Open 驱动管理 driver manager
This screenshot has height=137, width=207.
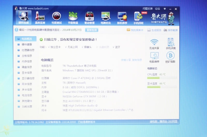[x=89, y=18]
